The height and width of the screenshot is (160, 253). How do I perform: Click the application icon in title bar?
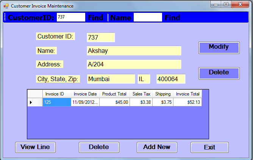[6, 6]
